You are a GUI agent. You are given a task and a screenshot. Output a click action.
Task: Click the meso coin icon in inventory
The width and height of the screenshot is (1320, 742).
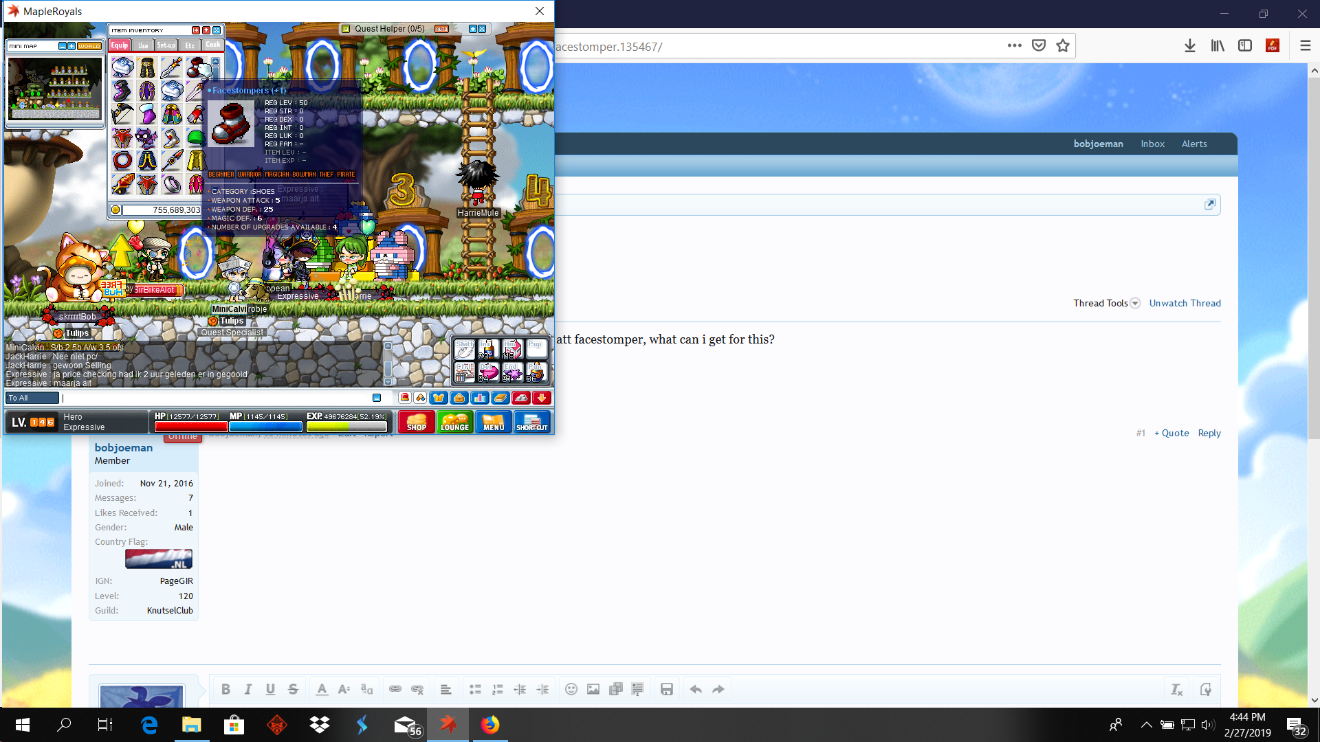(115, 210)
